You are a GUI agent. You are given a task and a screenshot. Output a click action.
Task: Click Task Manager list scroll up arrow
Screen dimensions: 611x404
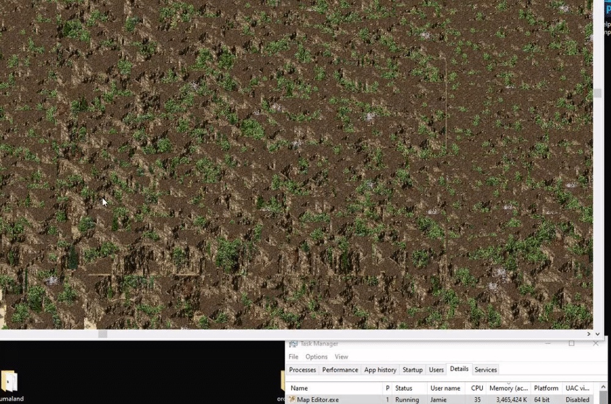(x=604, y=387)
